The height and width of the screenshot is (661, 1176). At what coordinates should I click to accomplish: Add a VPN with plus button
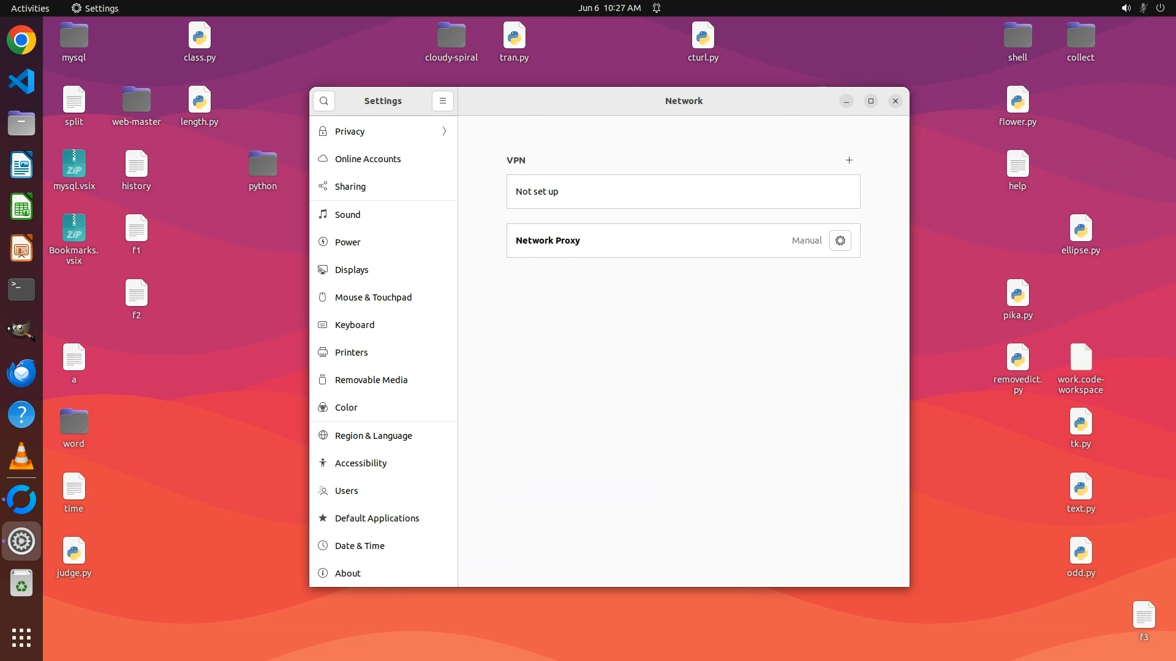point(849,160)
